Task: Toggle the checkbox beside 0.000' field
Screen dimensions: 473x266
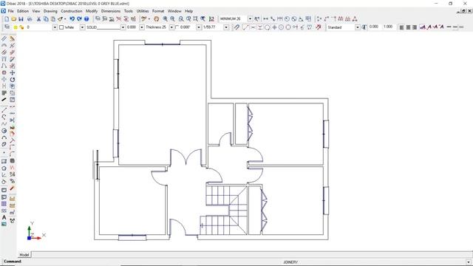Action: click(x=177, y=27)
